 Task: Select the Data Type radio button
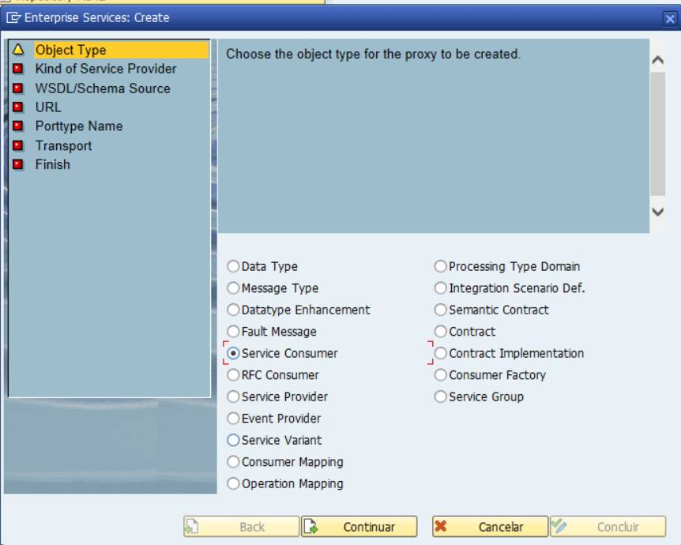click(x=234, y=267)
